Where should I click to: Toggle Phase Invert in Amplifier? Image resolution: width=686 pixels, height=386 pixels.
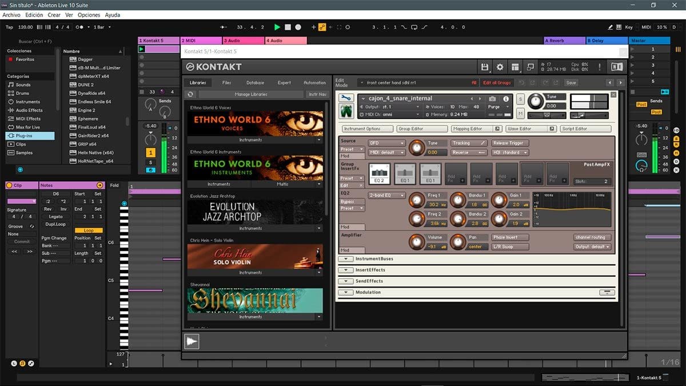pyautogui.click(x=510, y=237)
